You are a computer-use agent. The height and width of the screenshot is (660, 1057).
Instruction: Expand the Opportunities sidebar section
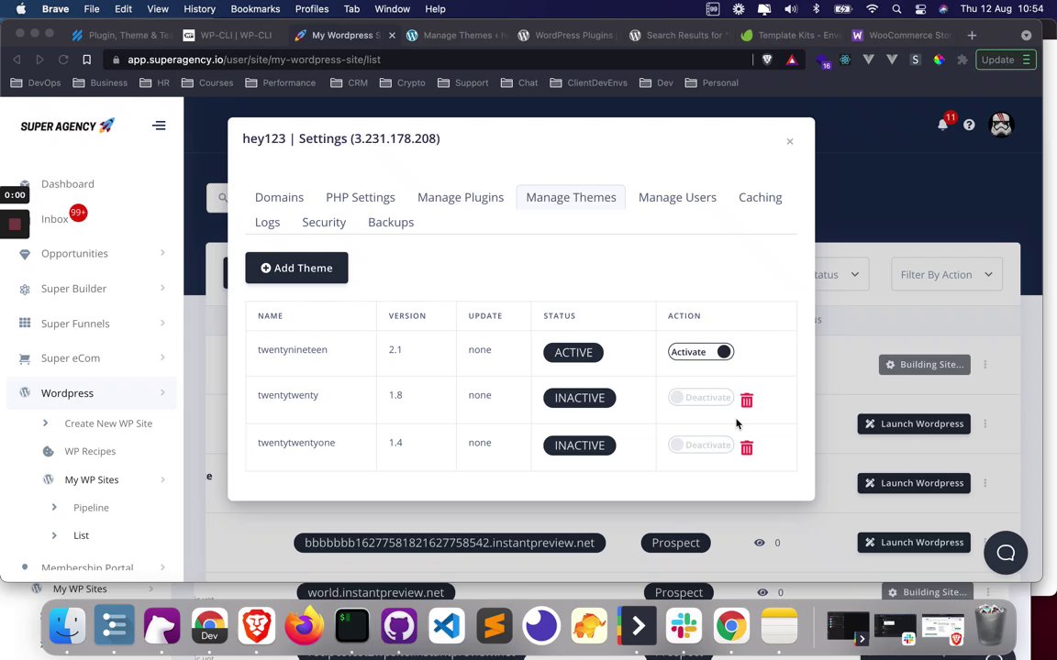click(162, 253)
